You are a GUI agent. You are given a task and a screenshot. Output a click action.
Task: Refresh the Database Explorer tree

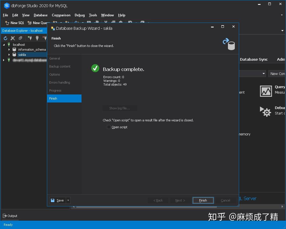[5, 38]
